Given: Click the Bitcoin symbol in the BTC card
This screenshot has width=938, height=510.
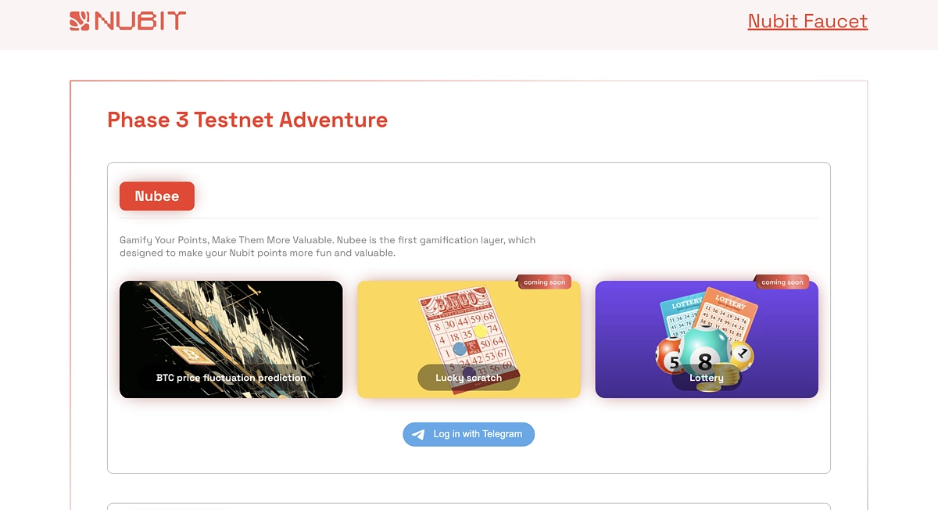Looking at the screenshot, I should 188,356.
